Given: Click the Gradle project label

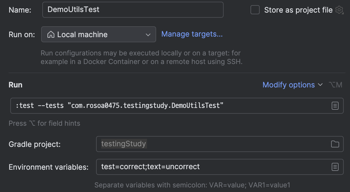Looking at the screenshot, I should click(x=35, y=144).
